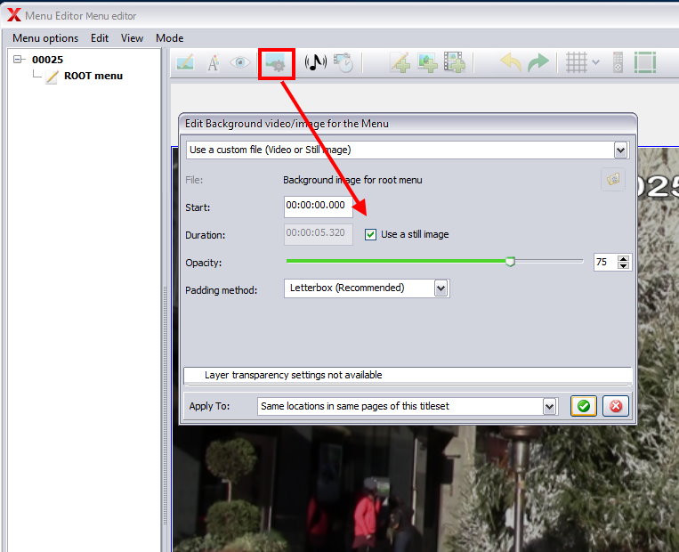Image resolution: width=679 pixels, height=552 pixels.
Task: Open the Menu options menu
Action: point(45,38)
